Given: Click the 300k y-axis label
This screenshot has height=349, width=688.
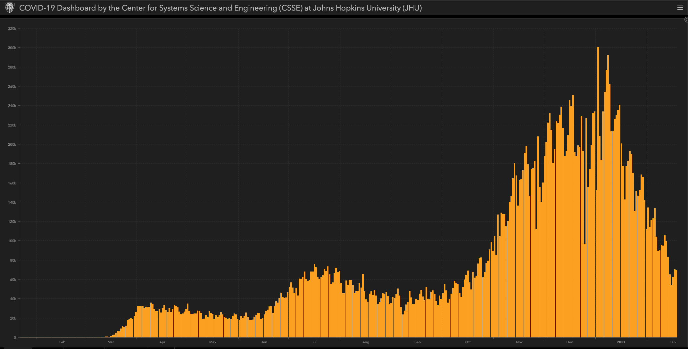Looking at the screenshot, I should pos(12,48).
